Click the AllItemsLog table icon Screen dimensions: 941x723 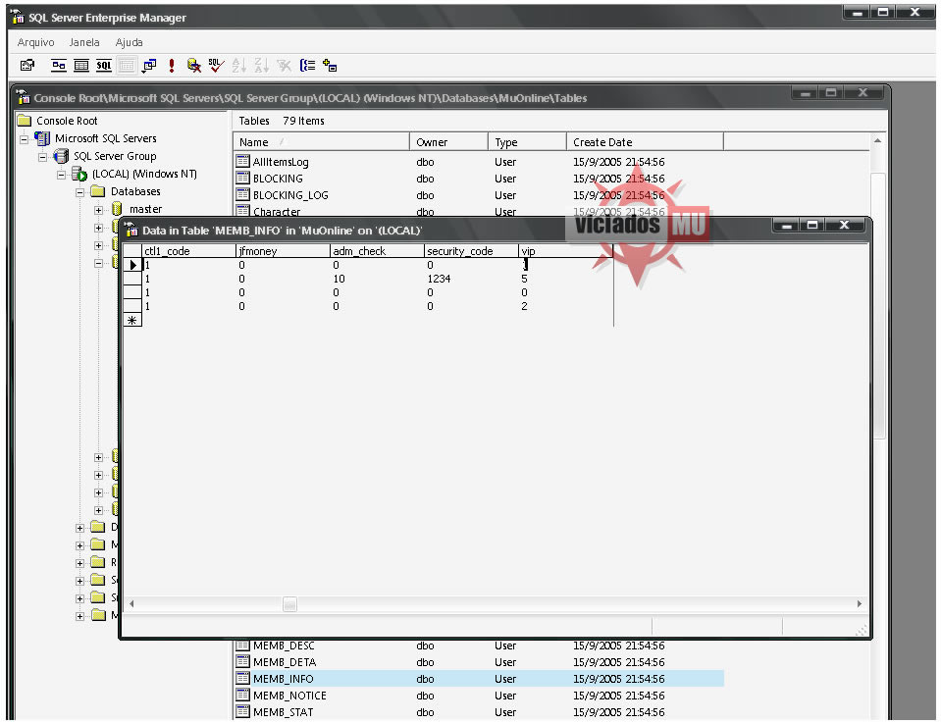pyautogui.click(x=242, y=161)
